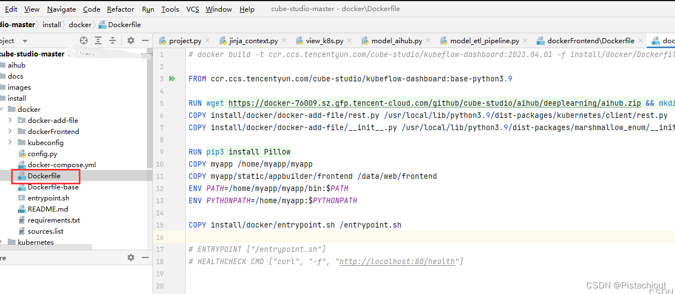
Task: Hide the lower tool window panel
Action: [x=145, y=257]
